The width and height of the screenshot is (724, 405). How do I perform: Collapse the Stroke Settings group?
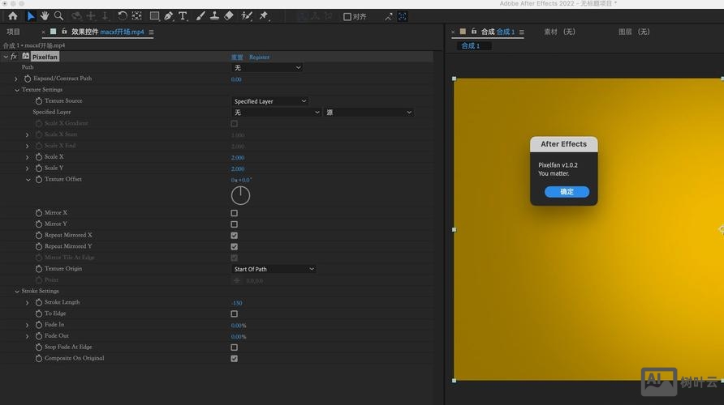[x=16, y=292]
